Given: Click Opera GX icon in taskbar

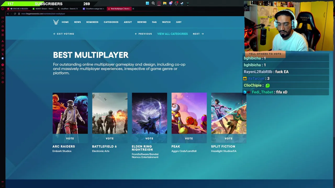Looking at the screenshot, I should tap(159, 3).
